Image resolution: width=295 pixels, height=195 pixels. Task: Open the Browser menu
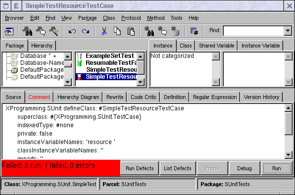point(14,18)
